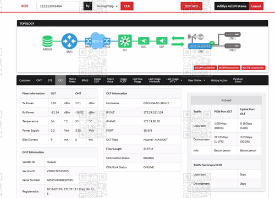
Task: Click the Aditiya Aziz Pratama user button
Action: 232,6
